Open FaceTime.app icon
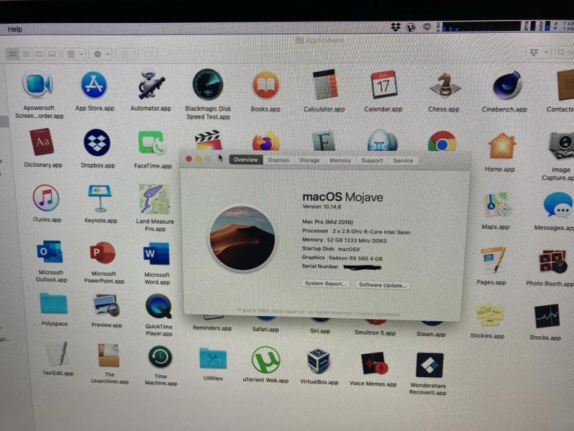This screenshot has height=431, width=574. [152, 143]
